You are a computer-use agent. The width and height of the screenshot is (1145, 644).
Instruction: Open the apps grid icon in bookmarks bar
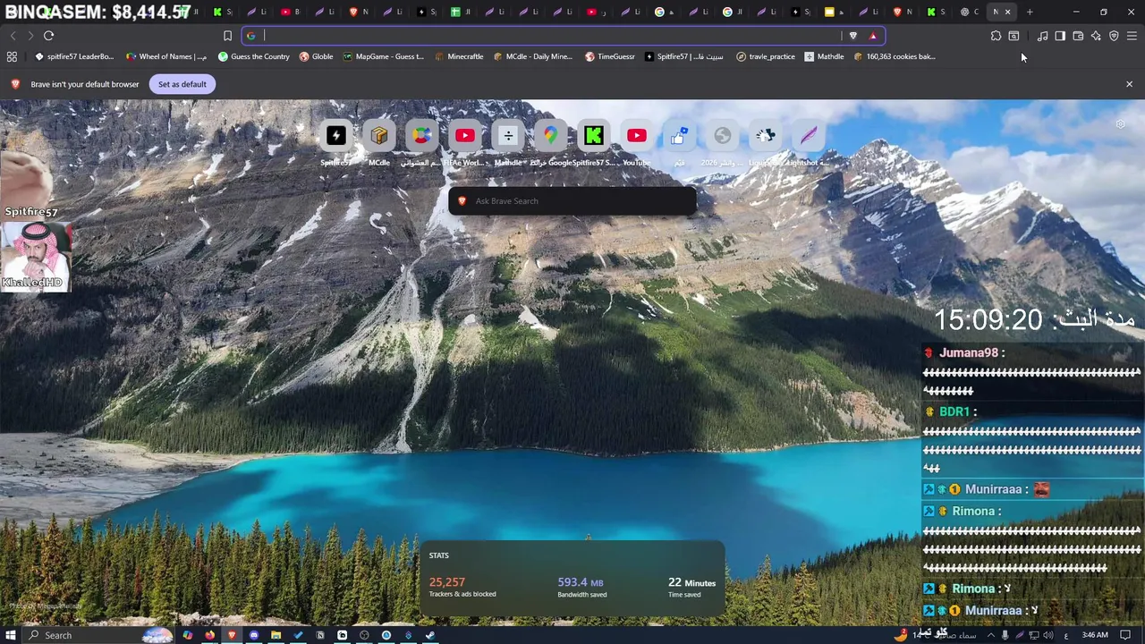pyautogui.click(x=12, y=56)
